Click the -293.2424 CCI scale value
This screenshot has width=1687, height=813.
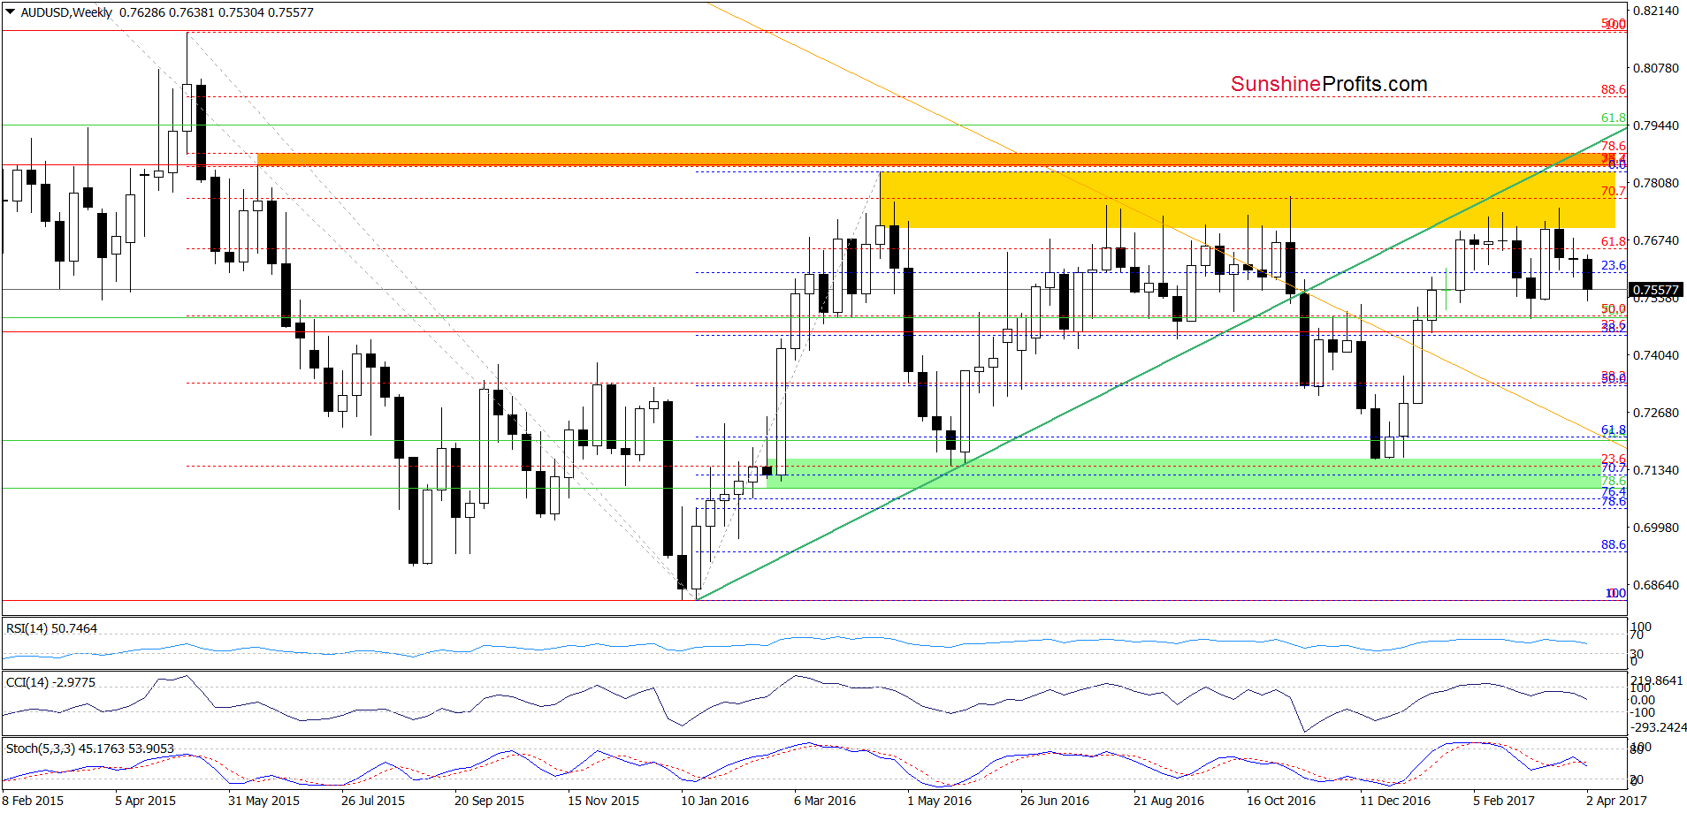coord(1658,727)
